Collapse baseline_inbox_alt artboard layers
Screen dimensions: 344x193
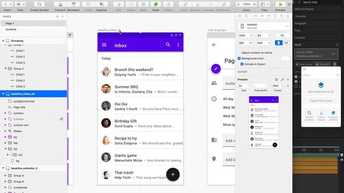3,94
